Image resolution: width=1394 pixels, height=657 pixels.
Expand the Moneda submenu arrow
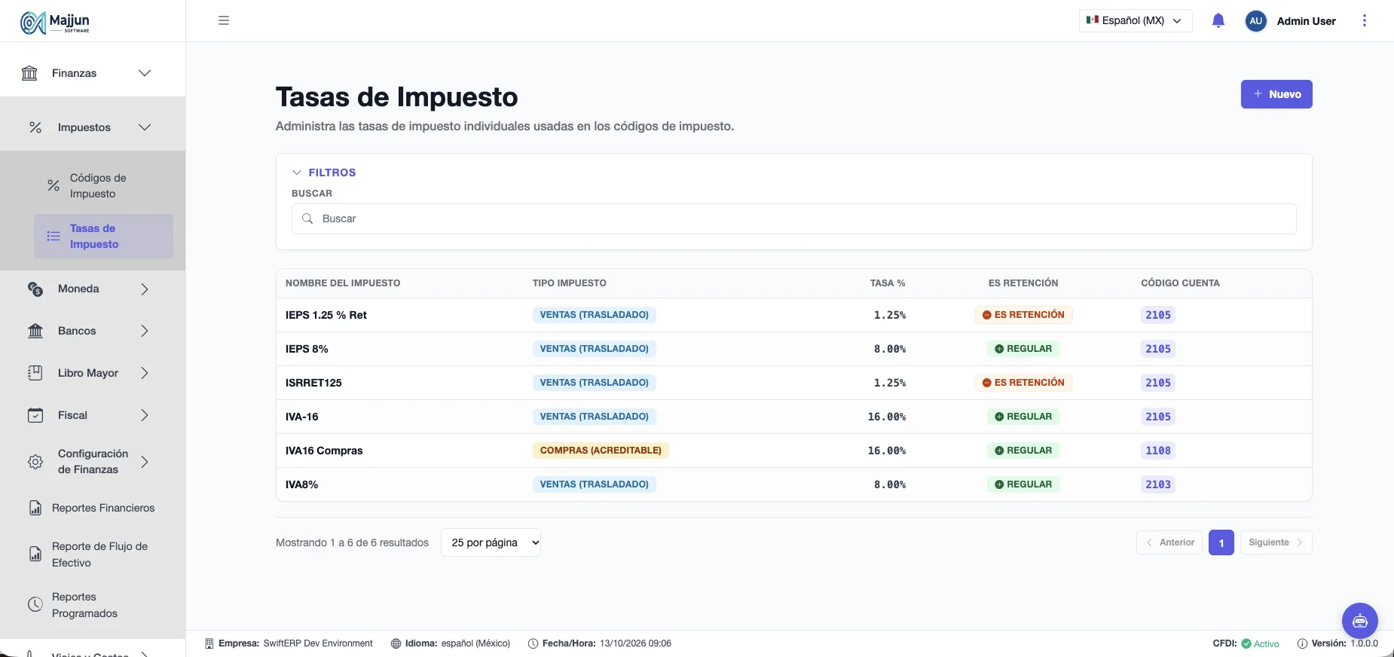(145, 289)
